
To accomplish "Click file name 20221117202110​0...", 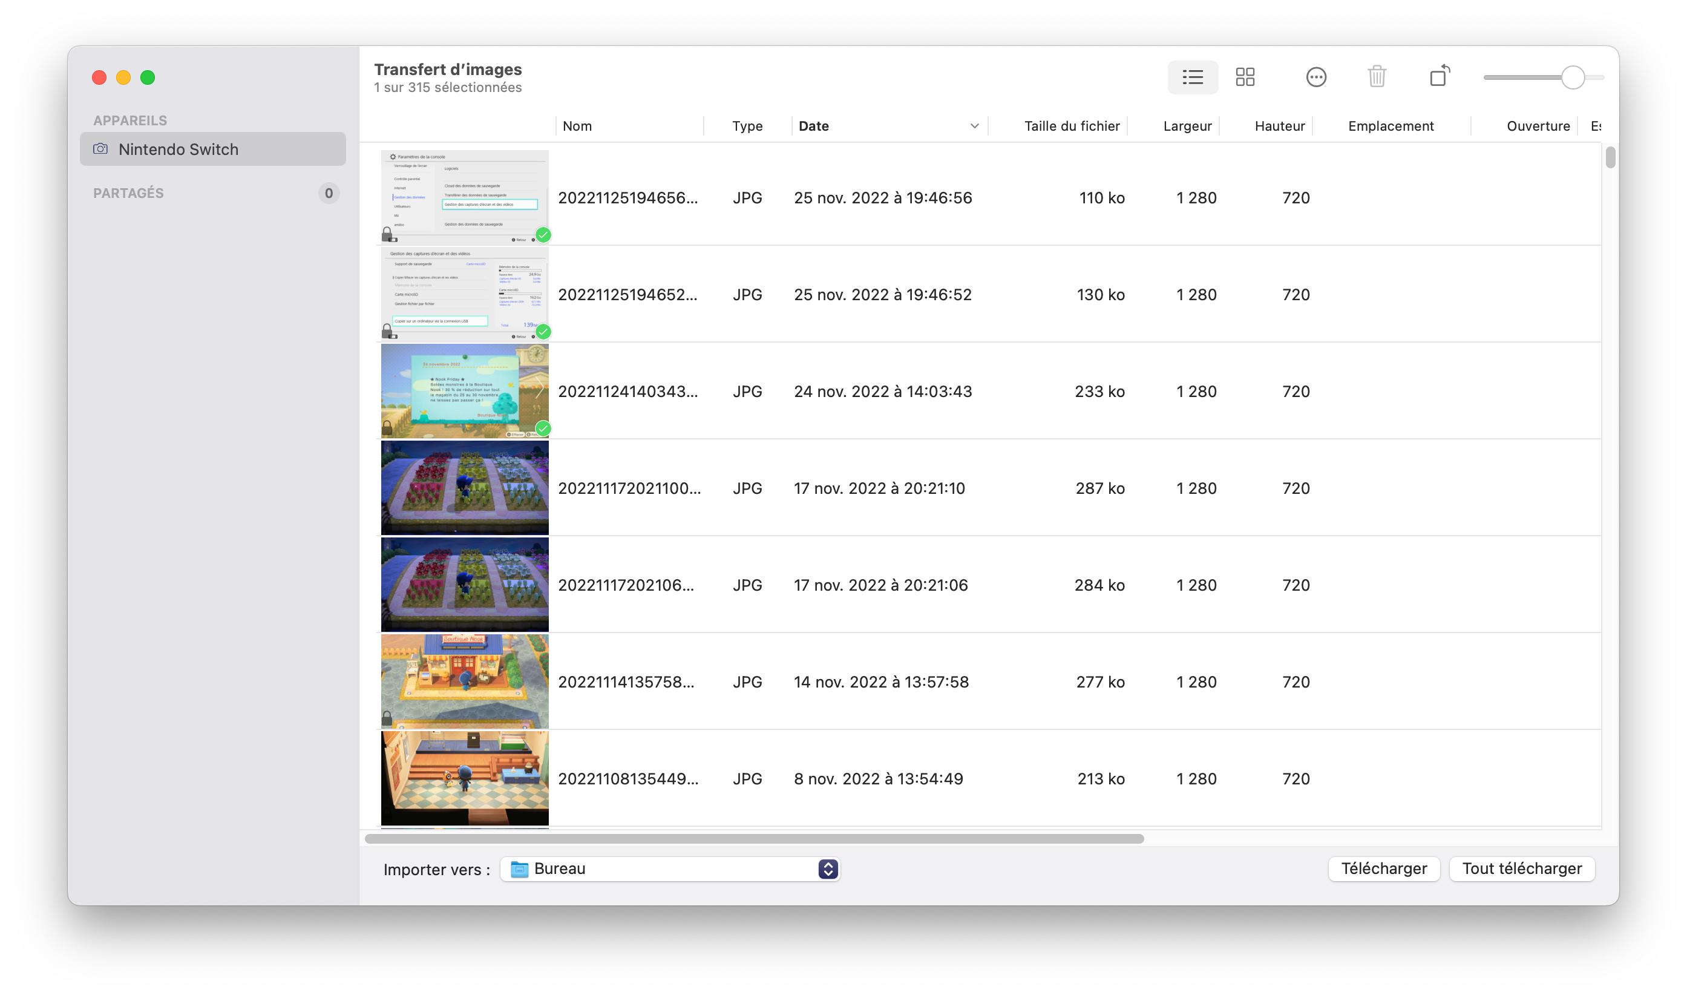I will coord(629,488).
